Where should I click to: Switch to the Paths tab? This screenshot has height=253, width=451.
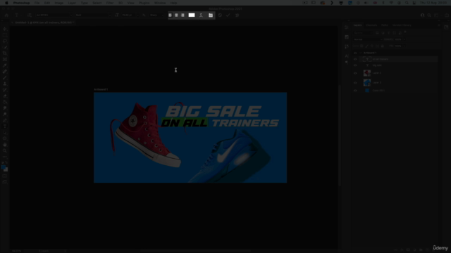point(385,25)
